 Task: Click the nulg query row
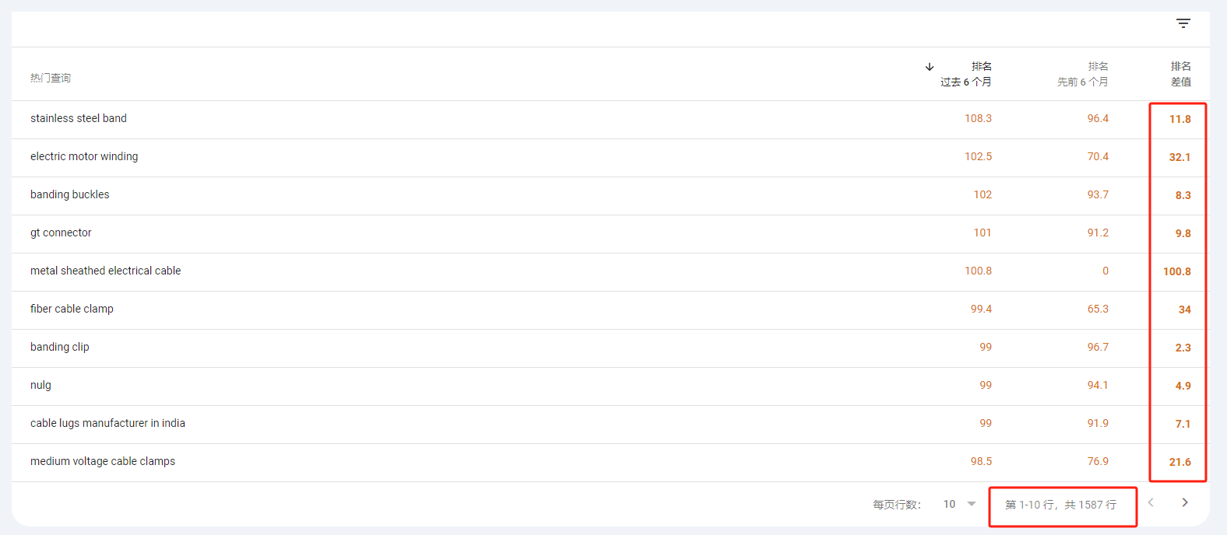pyautogui.click(x=610, y=386)
